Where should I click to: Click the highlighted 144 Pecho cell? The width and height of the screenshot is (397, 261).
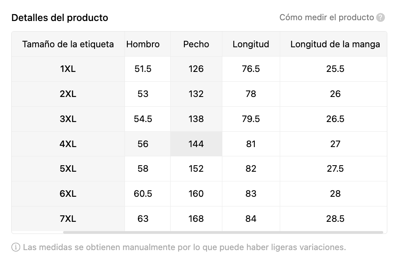coord(196,144)
